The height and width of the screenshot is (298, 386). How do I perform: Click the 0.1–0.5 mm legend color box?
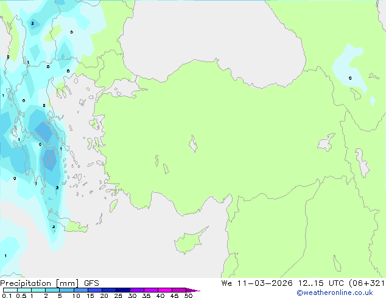click(10, 290)
